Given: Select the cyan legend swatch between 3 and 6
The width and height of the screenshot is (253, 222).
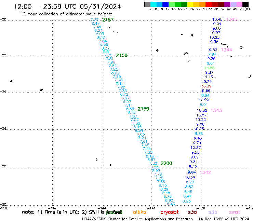Looking at the screenshot, I should click(154, 4).
